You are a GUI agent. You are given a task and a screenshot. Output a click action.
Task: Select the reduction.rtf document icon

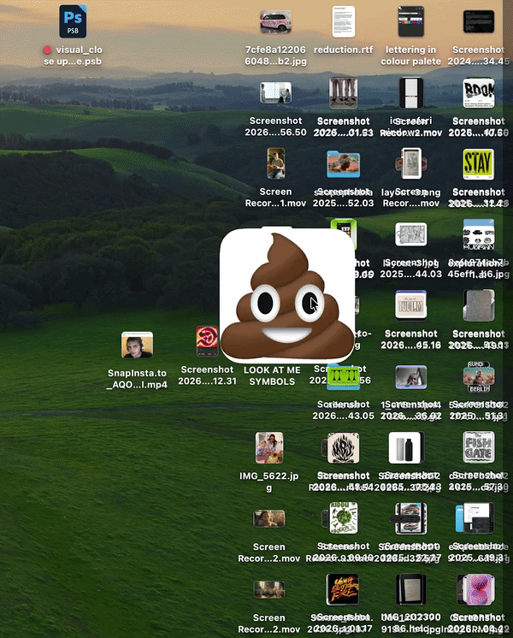[x=344, y=21]
